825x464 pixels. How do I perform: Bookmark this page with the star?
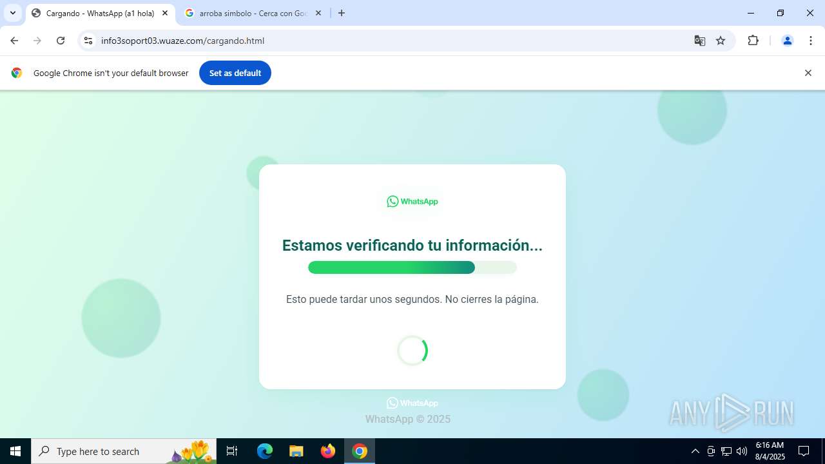721,41
